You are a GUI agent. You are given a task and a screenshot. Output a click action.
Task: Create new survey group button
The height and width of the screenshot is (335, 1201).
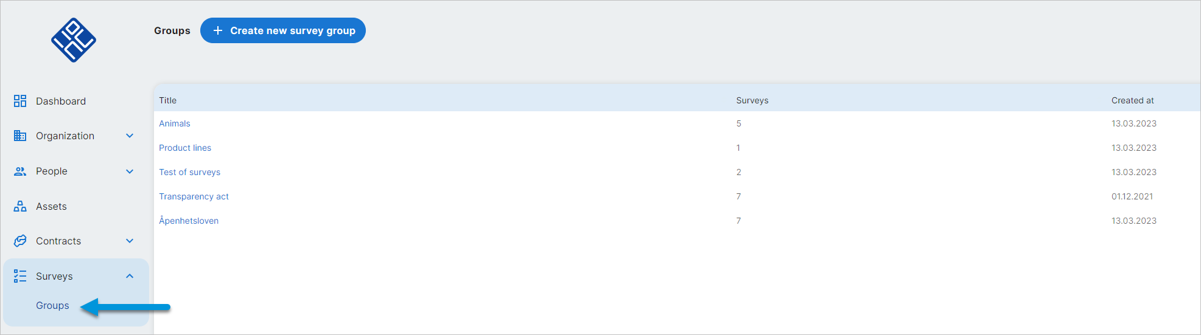pos(283,30)
